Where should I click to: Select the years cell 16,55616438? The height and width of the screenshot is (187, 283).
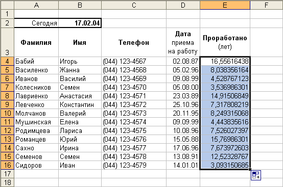click(x=225, y=61)
